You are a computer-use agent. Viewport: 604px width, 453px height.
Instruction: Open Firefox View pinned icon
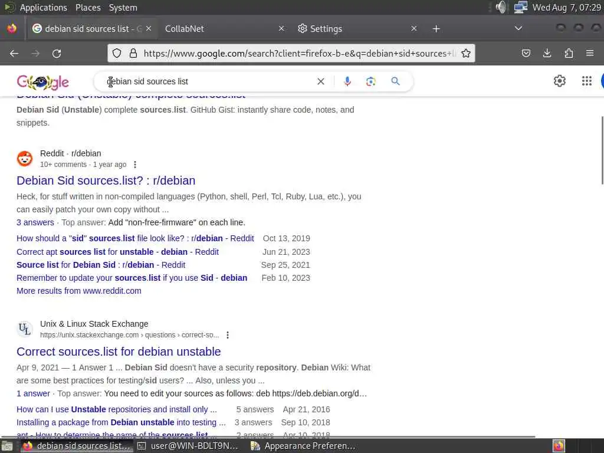pyautogui.click(x=12, y=28)
